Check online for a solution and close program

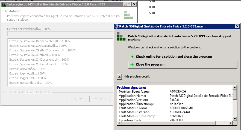coord(174,57)
